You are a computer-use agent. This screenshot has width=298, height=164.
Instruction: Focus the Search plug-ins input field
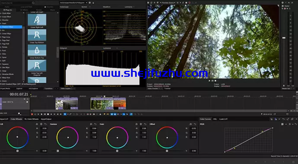pyautogui.click(x=16, y=3)
